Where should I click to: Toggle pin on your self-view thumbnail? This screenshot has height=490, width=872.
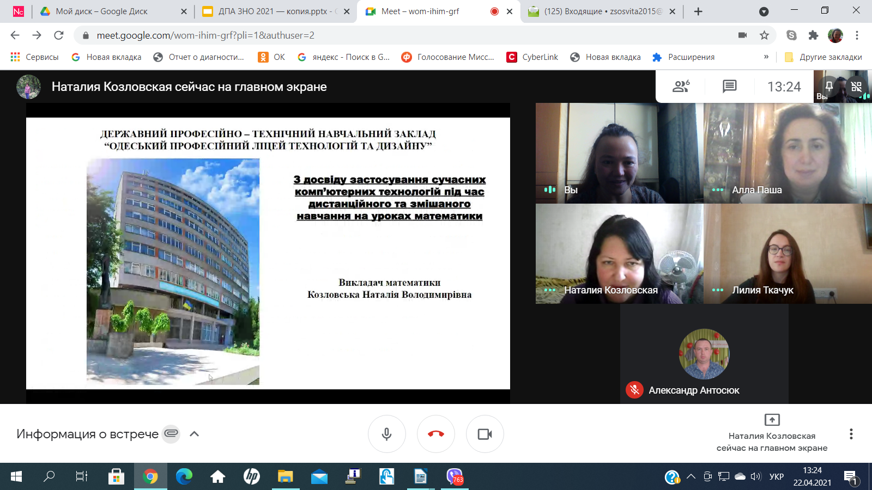point(829,86)
